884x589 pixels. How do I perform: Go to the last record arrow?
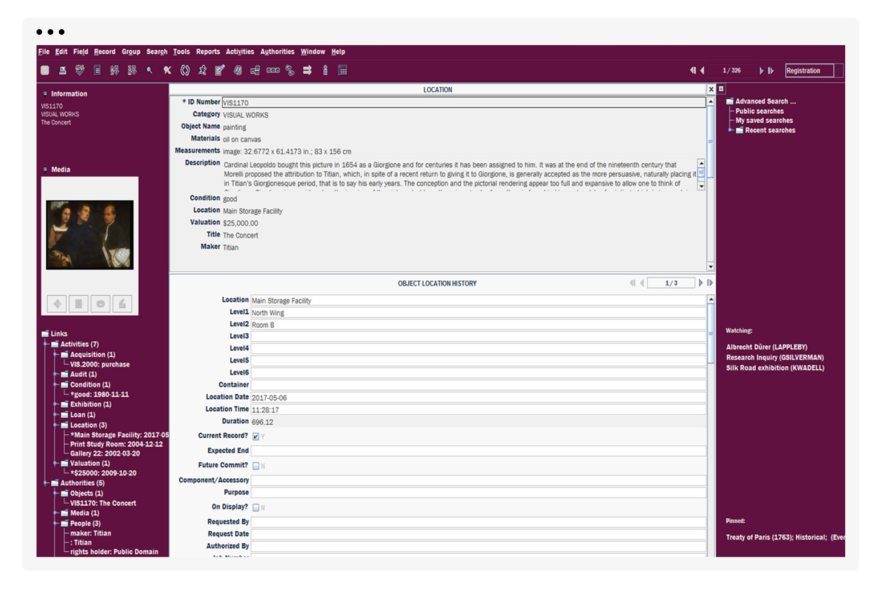coord(771,70)
